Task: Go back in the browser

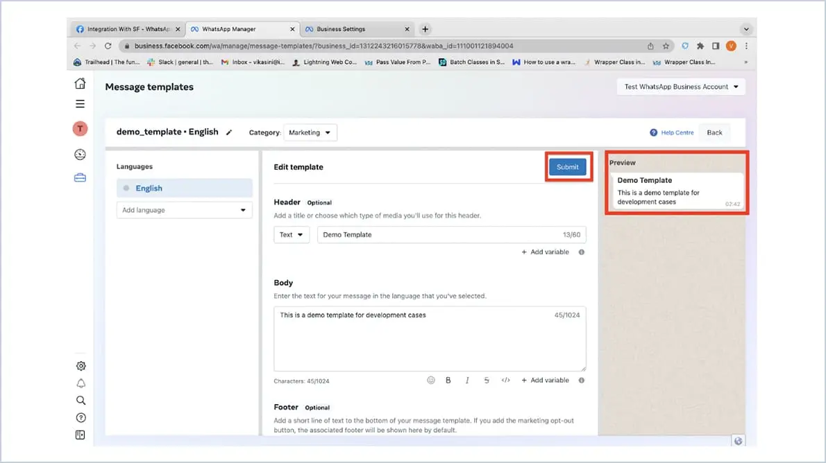Action: 78,46
